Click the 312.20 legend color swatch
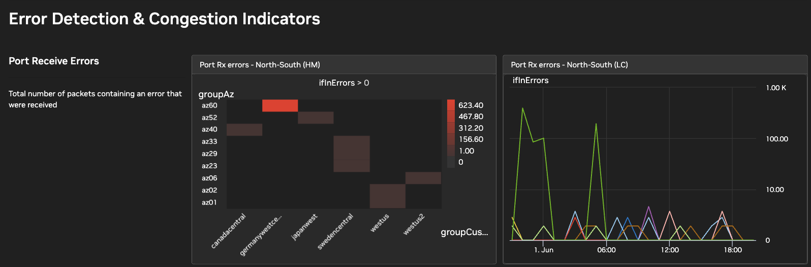 [451, 128]
